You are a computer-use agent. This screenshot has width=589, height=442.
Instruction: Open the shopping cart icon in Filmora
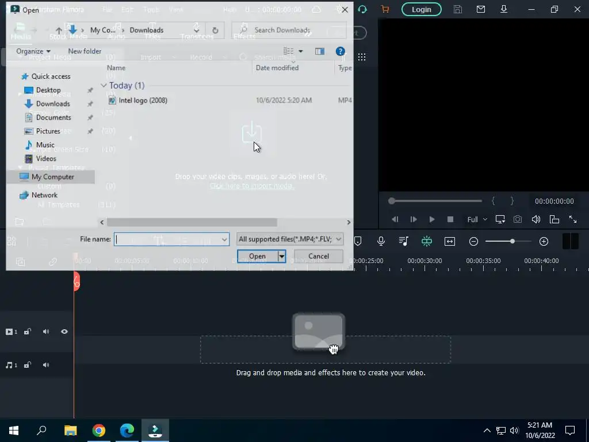(x=385, y=9)
